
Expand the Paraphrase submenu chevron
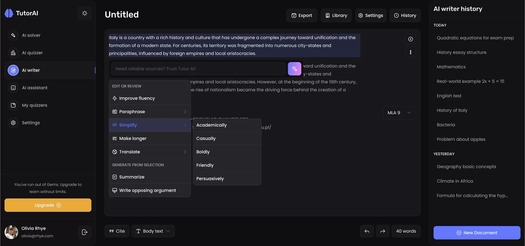point(185,112)
